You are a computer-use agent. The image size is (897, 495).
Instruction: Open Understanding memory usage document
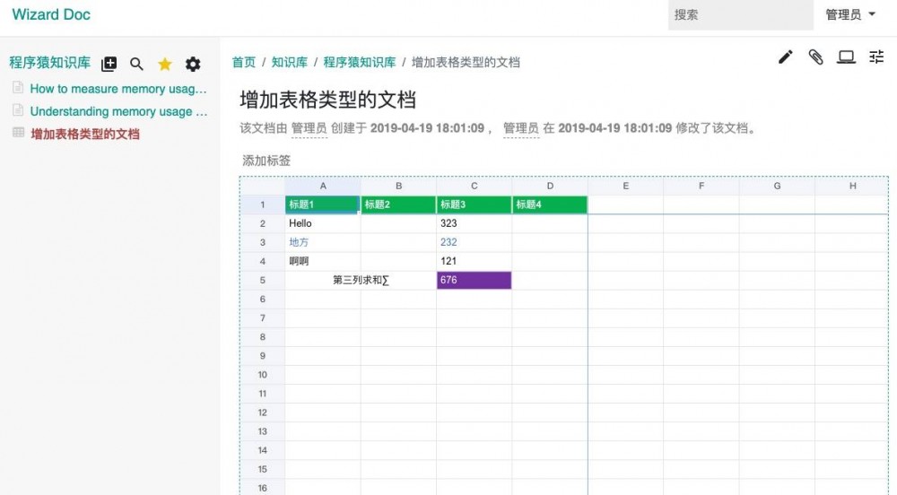tap(118, 111)
